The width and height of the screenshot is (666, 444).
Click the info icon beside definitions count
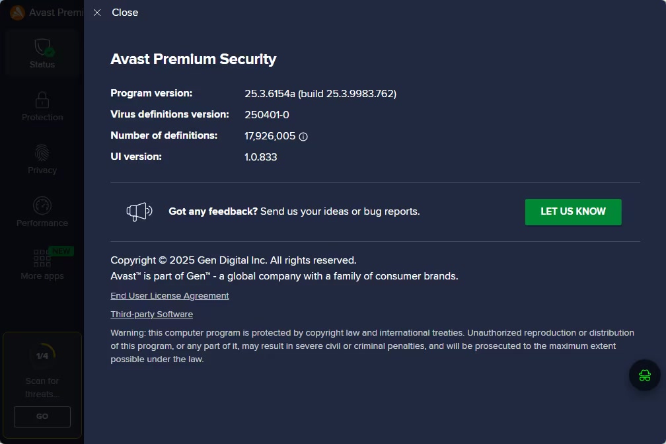click(x=303, y=137)
